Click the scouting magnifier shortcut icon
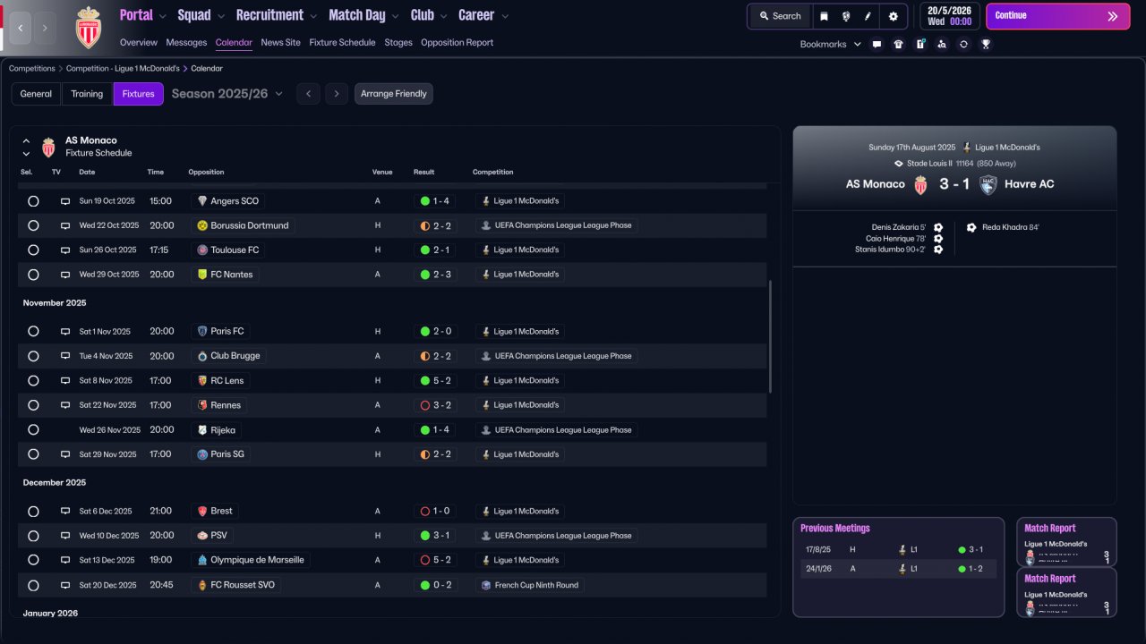The image size is (1146, 644). pos(942,44)
